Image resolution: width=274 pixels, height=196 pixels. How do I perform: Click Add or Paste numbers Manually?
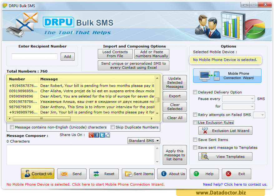[152, 54]
